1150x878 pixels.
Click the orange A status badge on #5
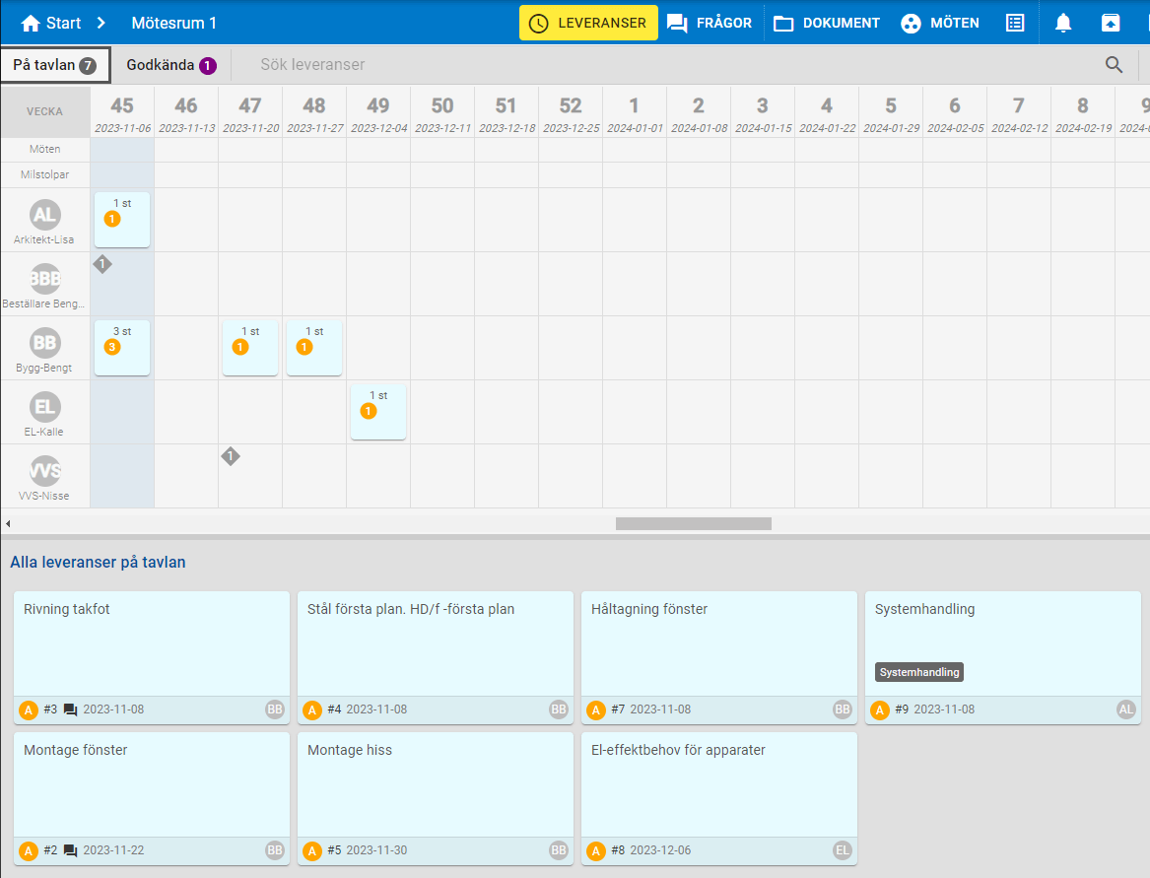pyautogui.click(x=312, y=850)
